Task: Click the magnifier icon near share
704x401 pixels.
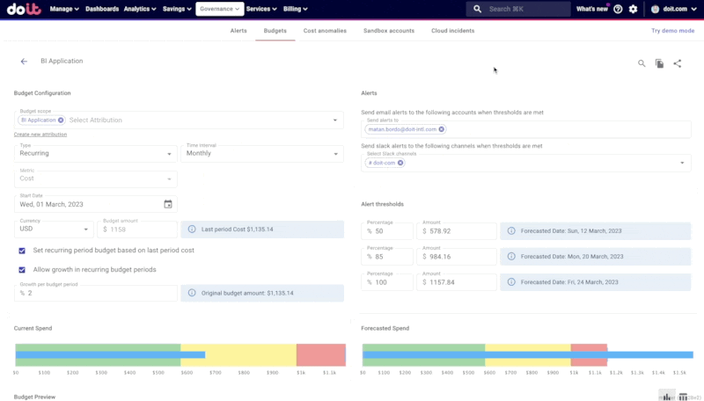Action: click(642, 63)
